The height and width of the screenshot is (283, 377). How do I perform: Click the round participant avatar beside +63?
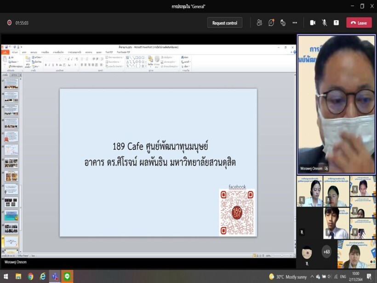tap(307, 253)
